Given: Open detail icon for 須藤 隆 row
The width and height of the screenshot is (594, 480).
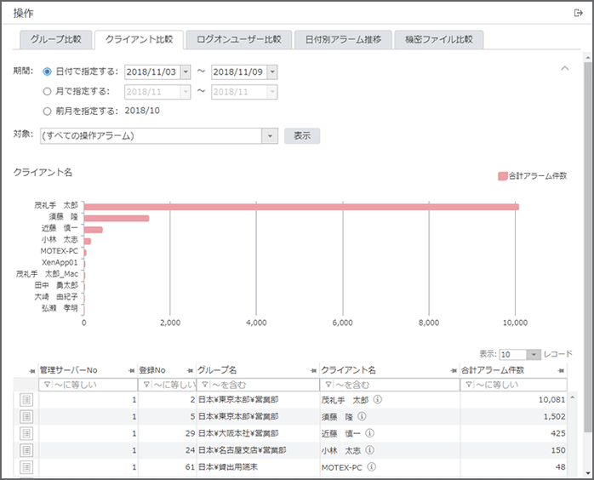Looking at the screenshot, I should tap(26, 416).
